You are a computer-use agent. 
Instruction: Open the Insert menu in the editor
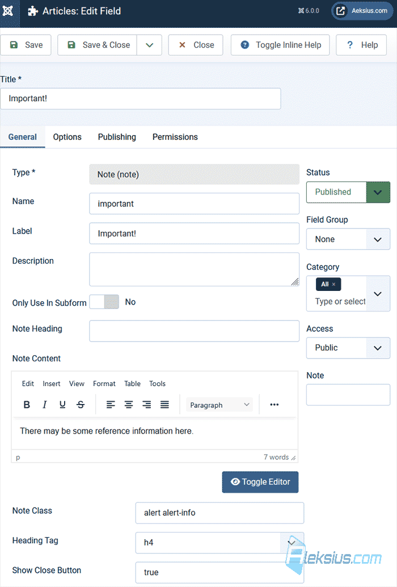(x=52, y=384)
